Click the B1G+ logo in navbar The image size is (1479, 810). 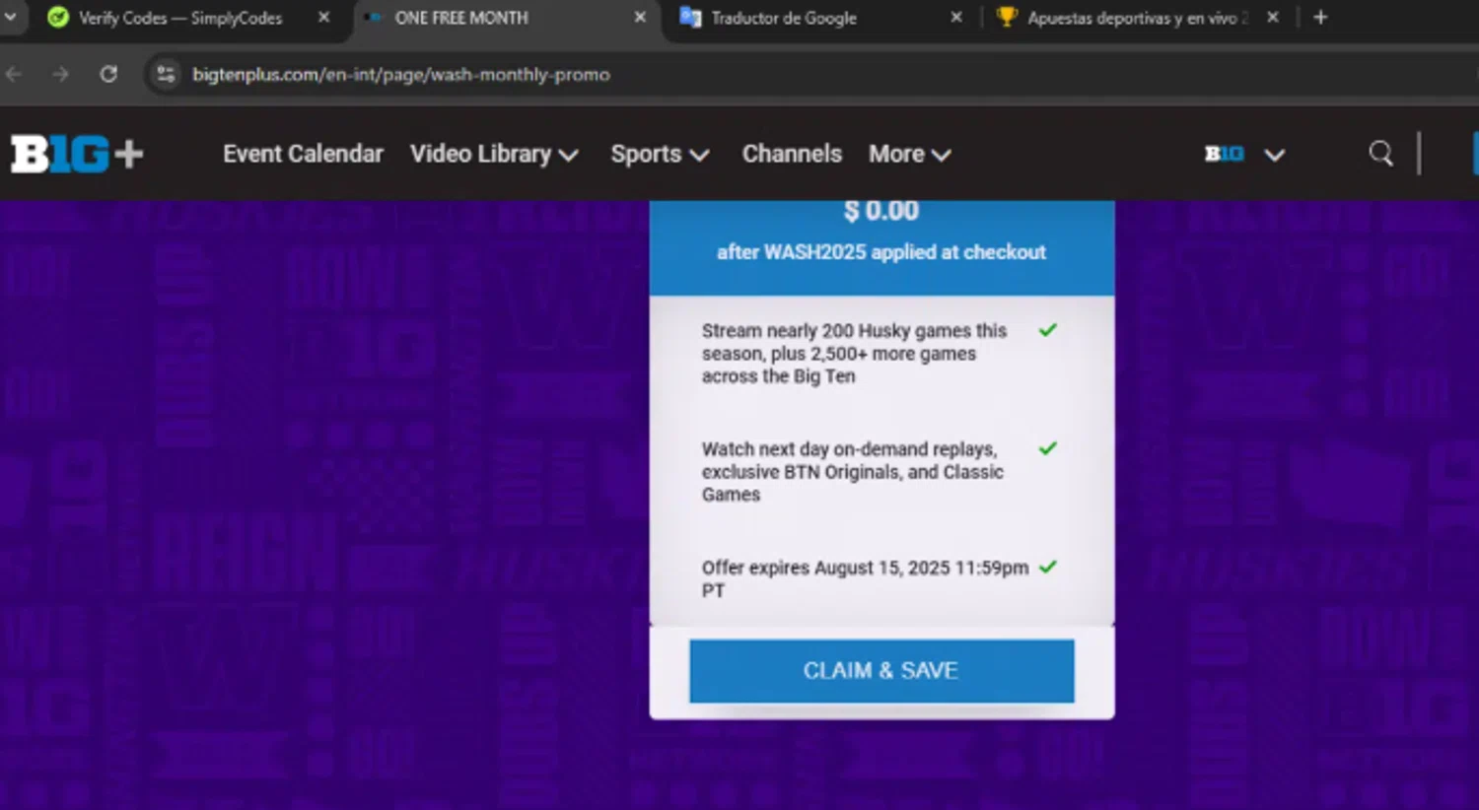pos(77,154)
